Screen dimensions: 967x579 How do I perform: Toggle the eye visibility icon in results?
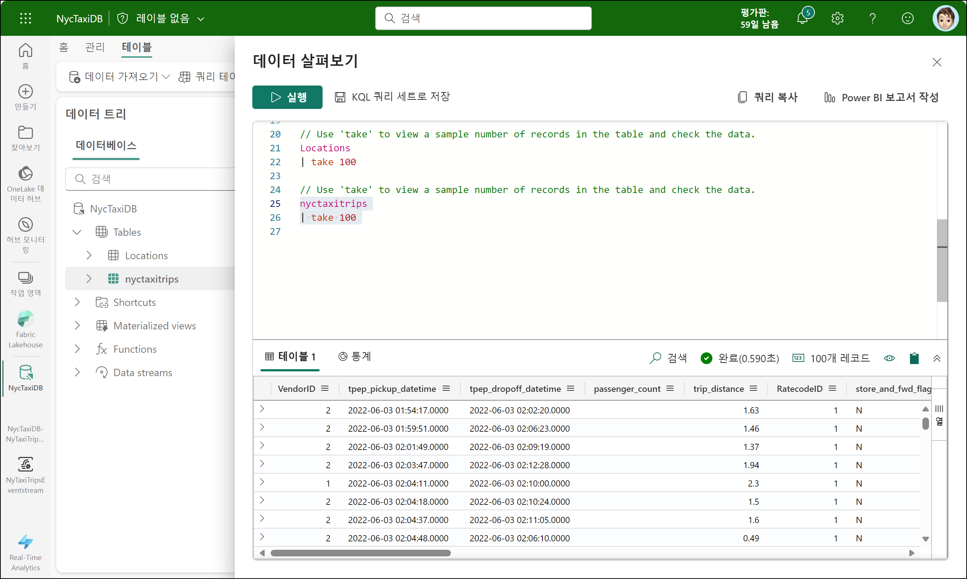click(x=889, y=358)
